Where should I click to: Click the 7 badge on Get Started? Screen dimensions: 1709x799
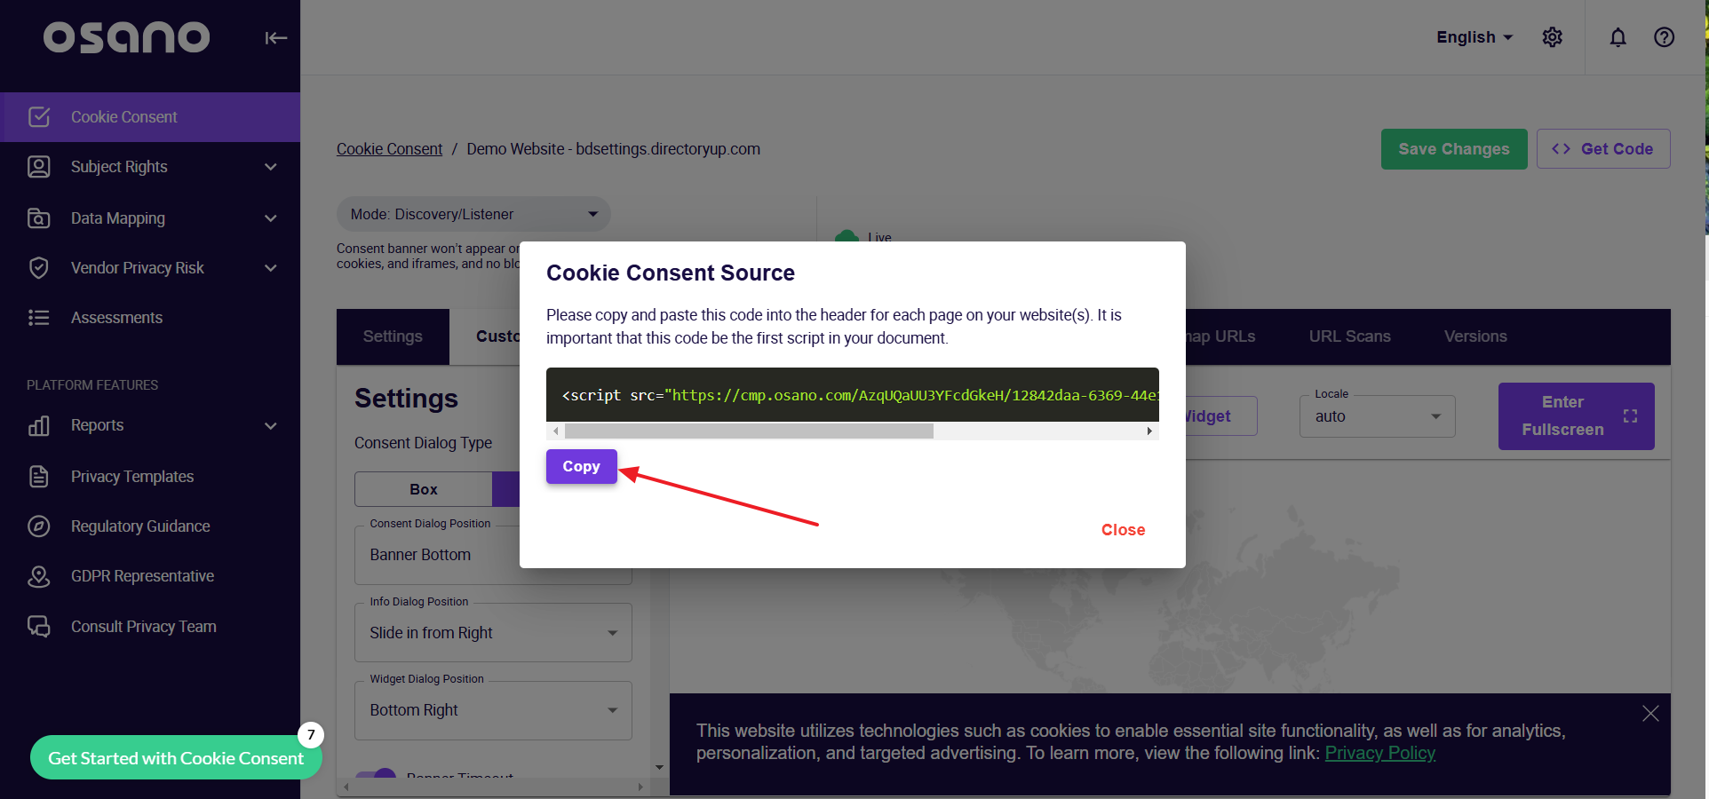pyautogui.click(x=311, y=735)
